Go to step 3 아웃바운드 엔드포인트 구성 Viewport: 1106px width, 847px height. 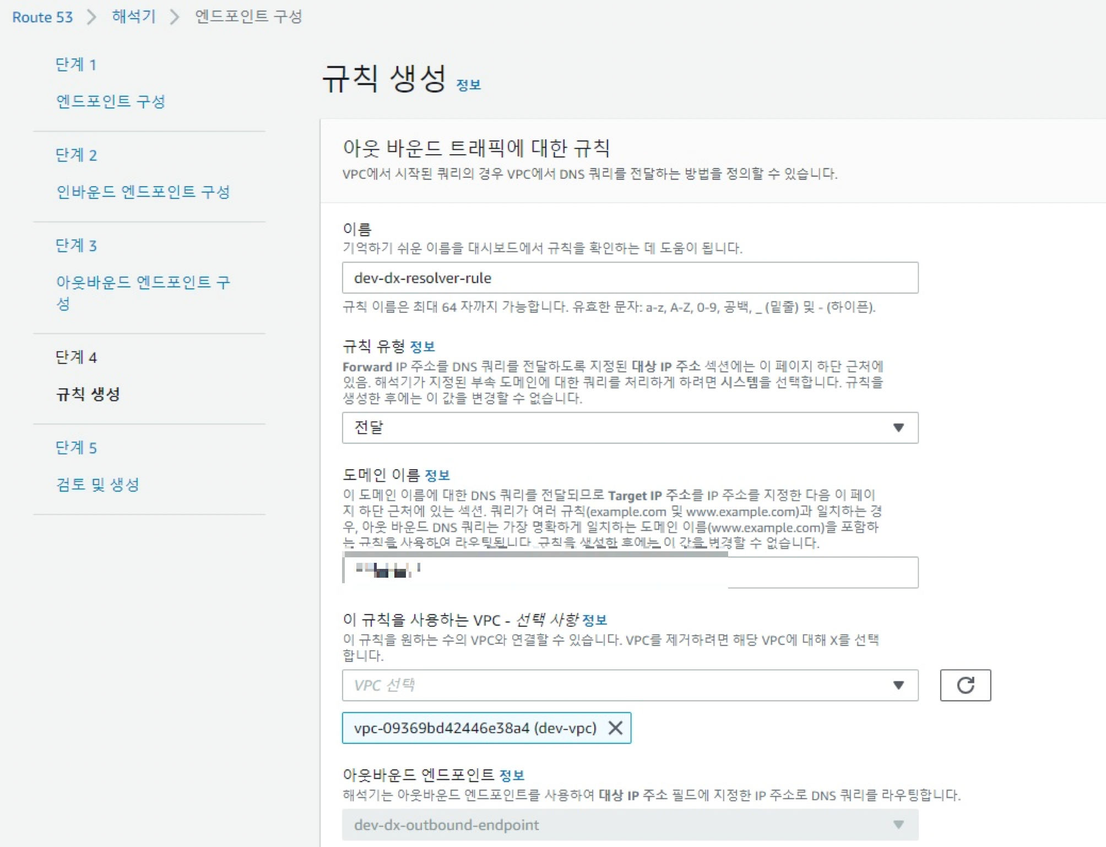(x=143, y=283)
